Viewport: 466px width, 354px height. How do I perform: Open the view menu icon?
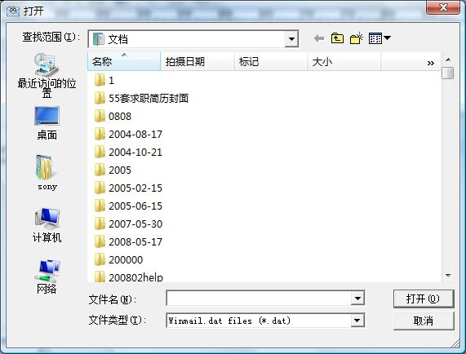(x=379, y=38)
